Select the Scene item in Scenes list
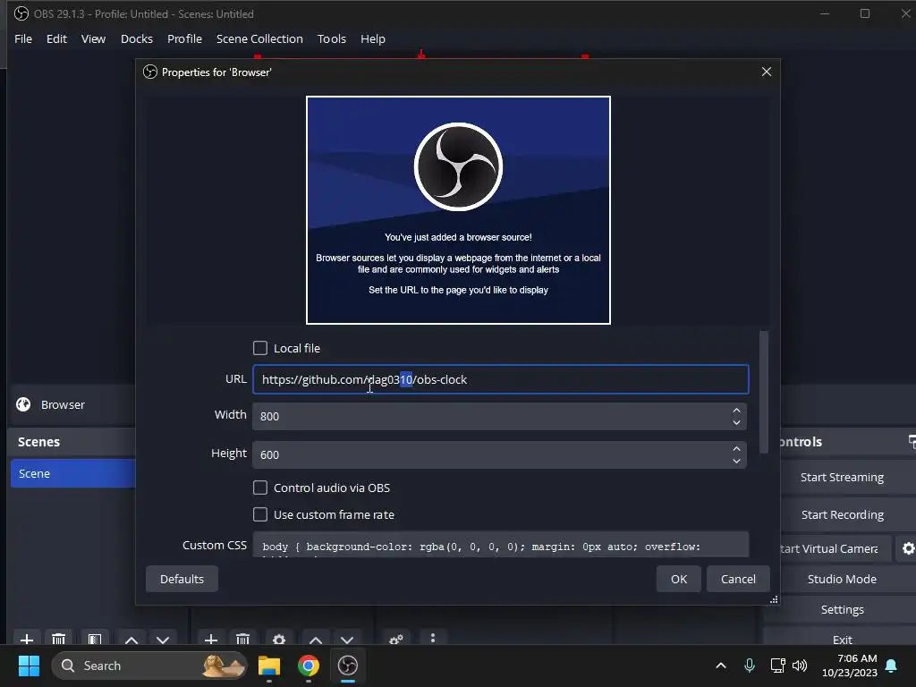916x687 pixels. tap(73, 473)
